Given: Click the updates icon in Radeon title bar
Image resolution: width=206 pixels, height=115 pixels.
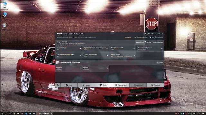Looking at the screenshot, I should click(145, 34).
